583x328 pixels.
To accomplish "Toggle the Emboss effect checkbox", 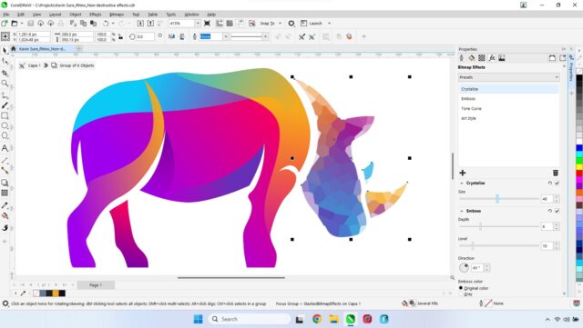I will 557,211.
